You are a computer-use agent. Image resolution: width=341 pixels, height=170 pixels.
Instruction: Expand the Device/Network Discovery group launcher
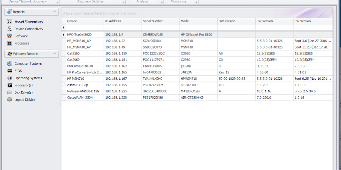point(58,2)
